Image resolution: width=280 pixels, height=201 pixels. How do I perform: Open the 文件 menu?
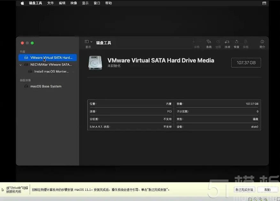[50, 3]
